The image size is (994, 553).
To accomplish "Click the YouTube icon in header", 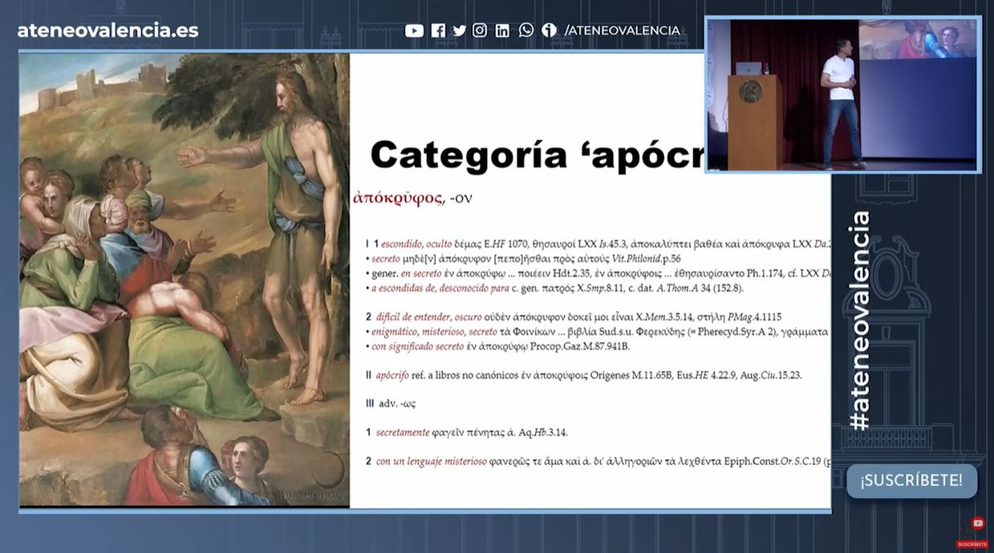I will pos(414,30).
